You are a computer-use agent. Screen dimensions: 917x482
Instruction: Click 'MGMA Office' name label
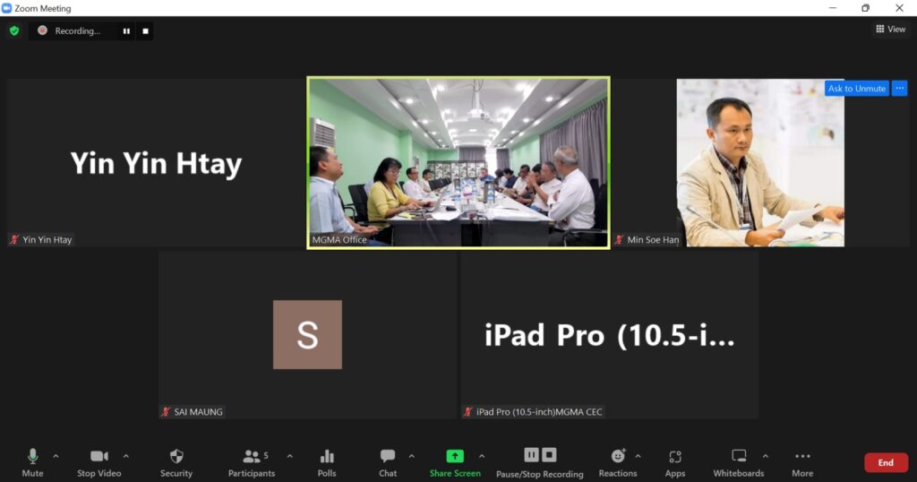pos(339,240)
